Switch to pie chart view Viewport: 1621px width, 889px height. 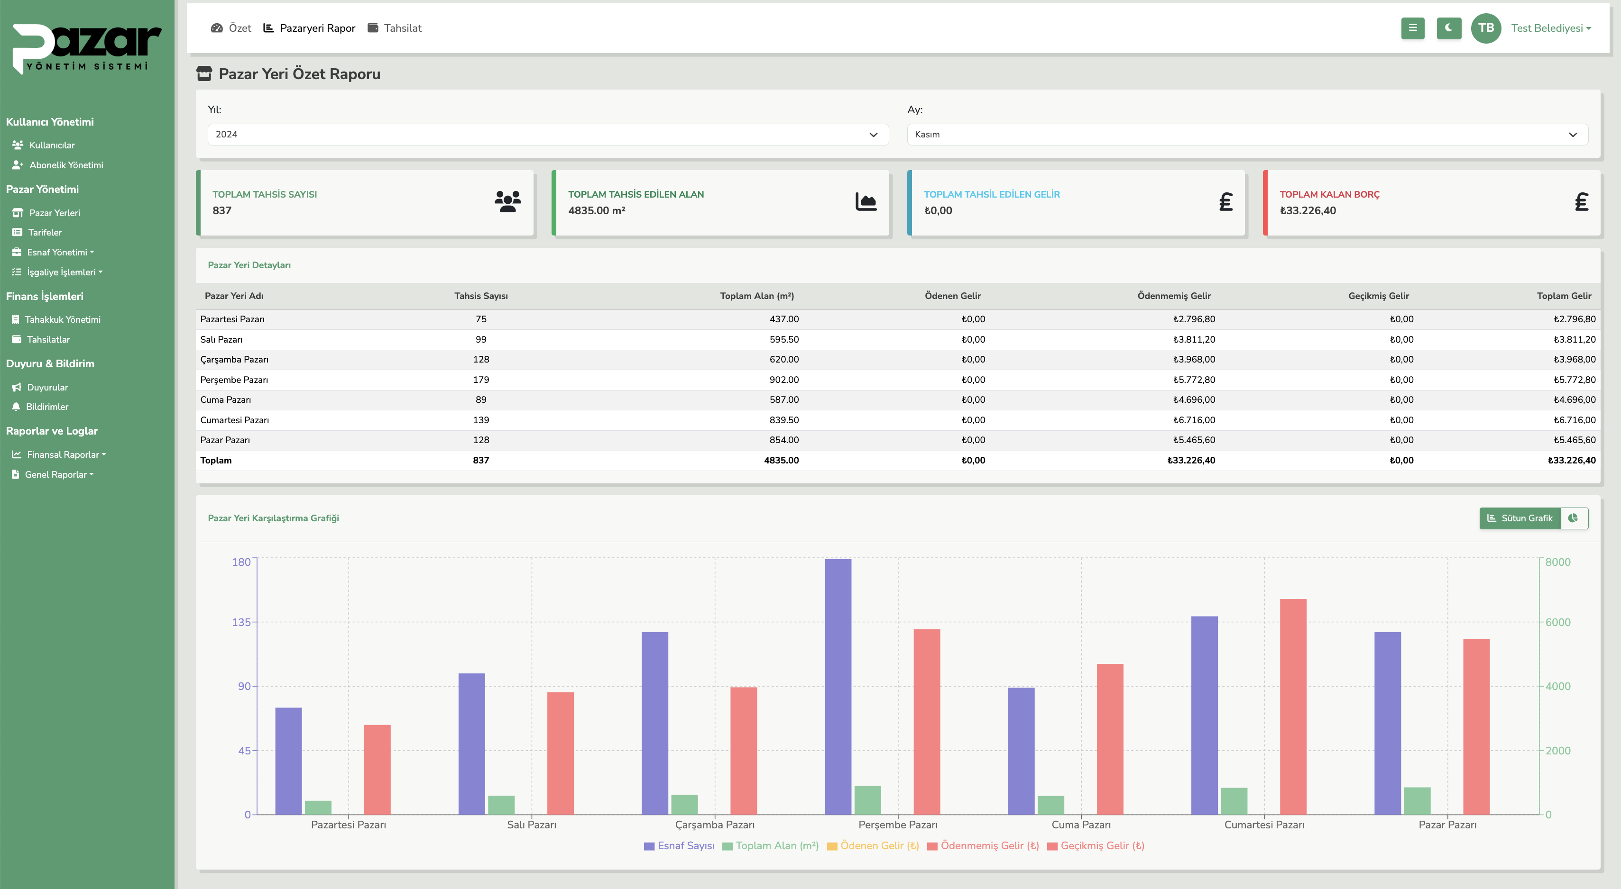point(1574,519)
